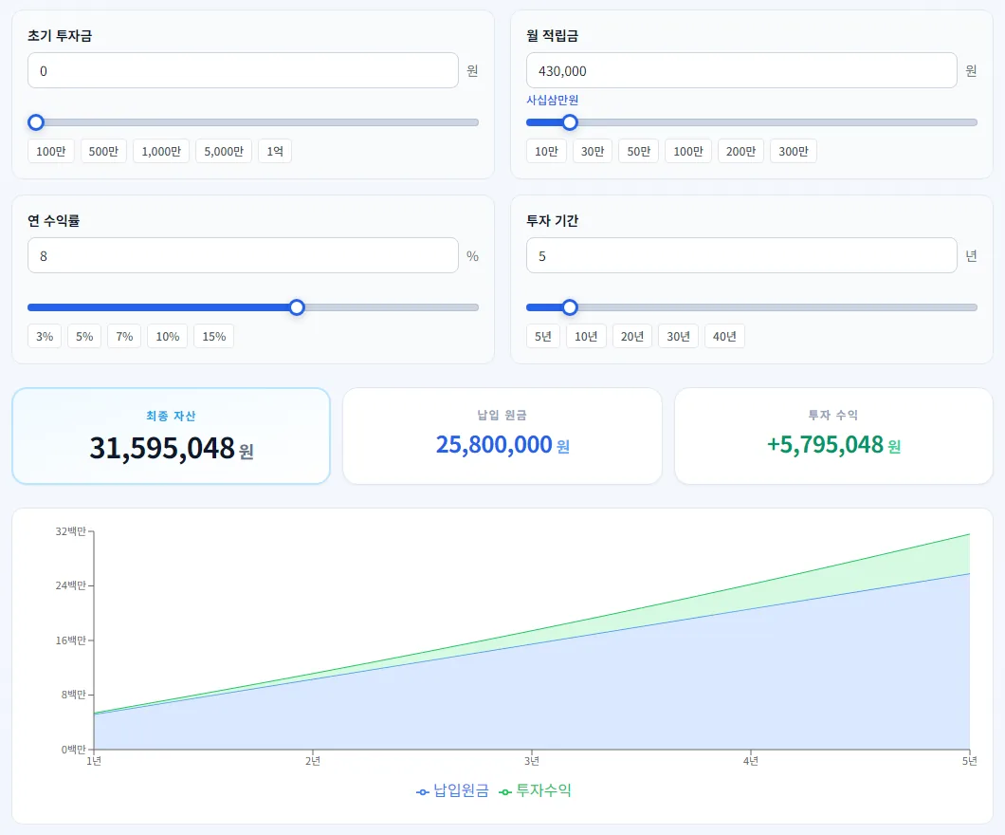Click the 사십삼만원 amount text
The image size is (1005, 835).
point(553,100)
